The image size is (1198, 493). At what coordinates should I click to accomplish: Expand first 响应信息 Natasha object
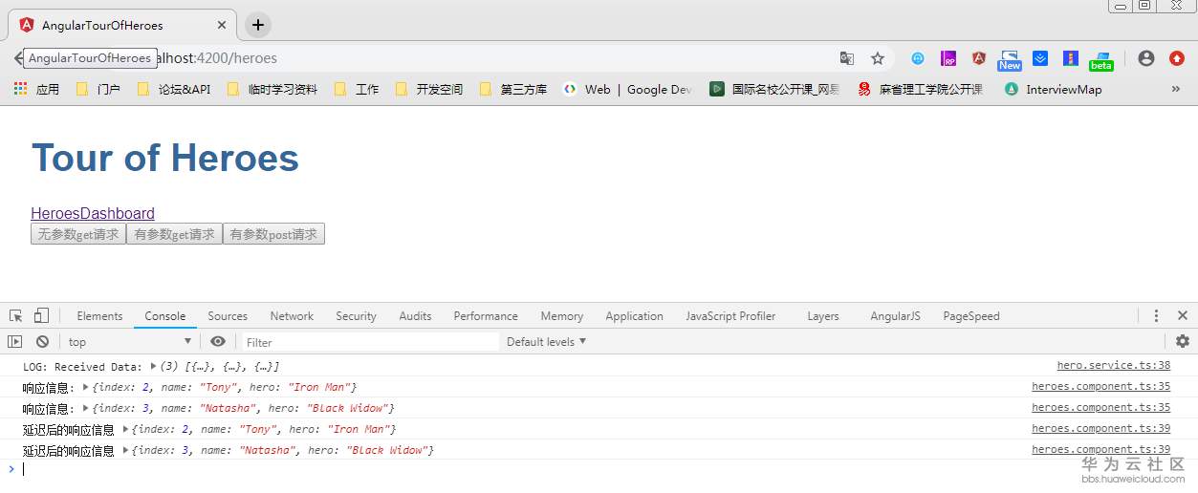[87, 408]
